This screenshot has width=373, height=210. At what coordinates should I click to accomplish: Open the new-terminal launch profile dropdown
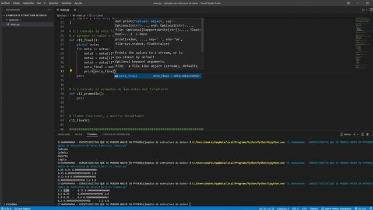pos(357,135)
